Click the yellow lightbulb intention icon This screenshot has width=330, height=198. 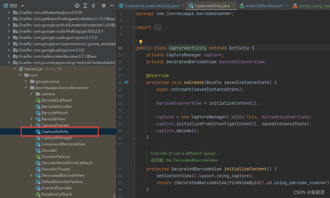pos(140,41)
